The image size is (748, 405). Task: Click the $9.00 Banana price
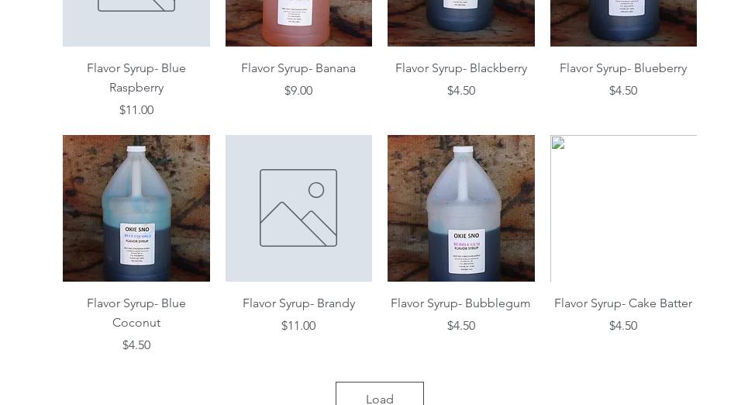(x=298, y=91)
